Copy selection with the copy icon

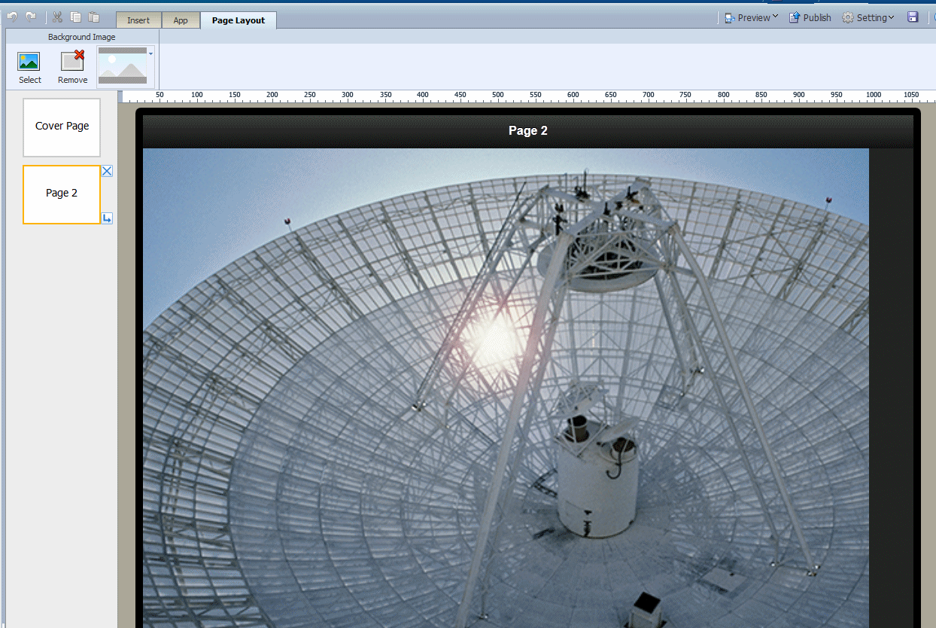coord(75,17)
